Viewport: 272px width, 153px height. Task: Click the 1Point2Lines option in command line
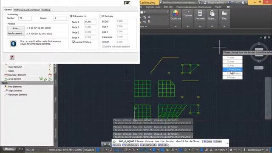tap(130, 145)
